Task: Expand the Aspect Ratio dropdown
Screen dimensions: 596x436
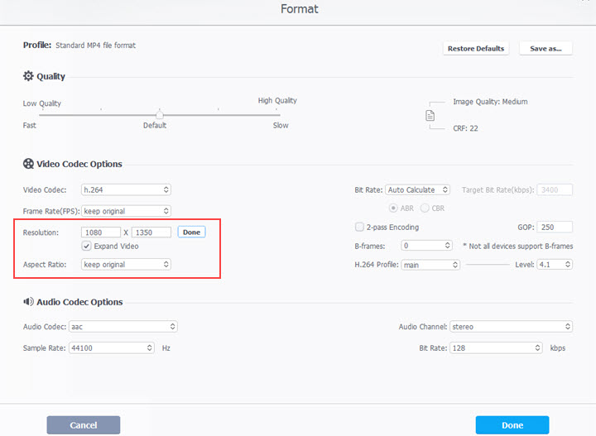Action: tap(126, 264)
